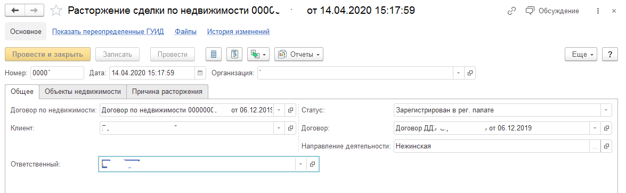Open document structure report icon
Screen dimensions: 626x193
[x=234, y=55]
